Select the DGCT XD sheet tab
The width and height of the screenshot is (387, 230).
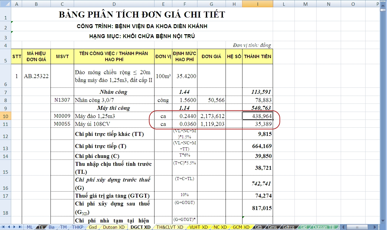coord(141,227)
